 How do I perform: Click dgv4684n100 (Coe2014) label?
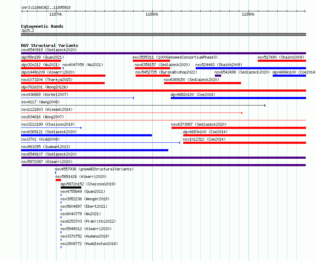294,72
